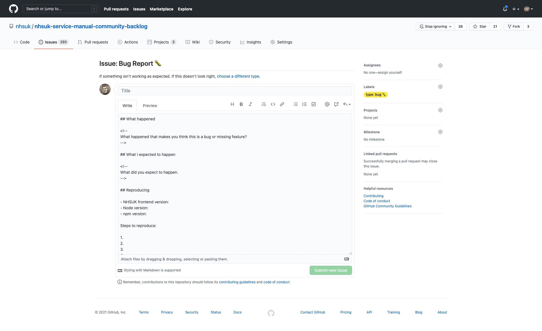
Task: Insert an unordered list
Action: tap(295, 104)
